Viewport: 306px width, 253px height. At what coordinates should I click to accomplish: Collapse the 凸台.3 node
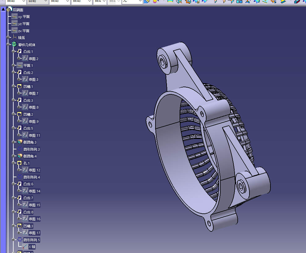[x=13, y=100]
